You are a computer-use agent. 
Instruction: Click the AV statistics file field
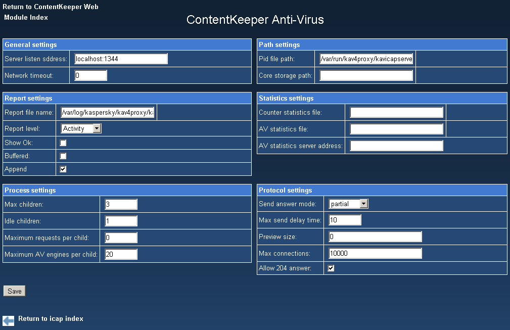396,129
